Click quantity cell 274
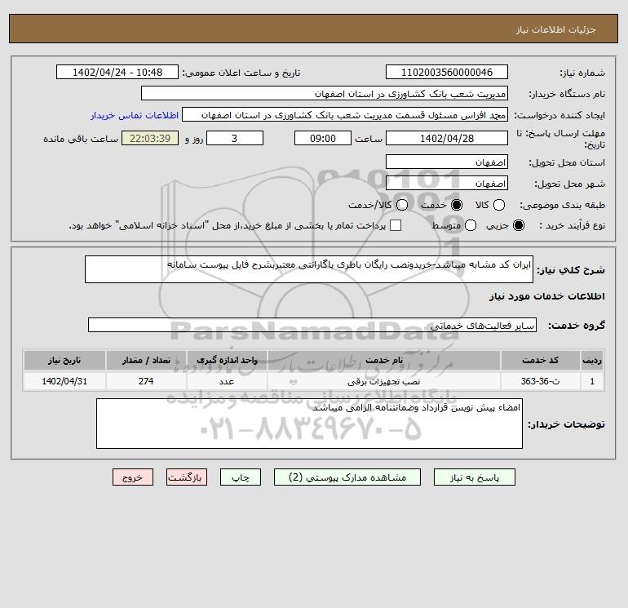The height and width of the screenshot is (608, 628). point(146,381)
